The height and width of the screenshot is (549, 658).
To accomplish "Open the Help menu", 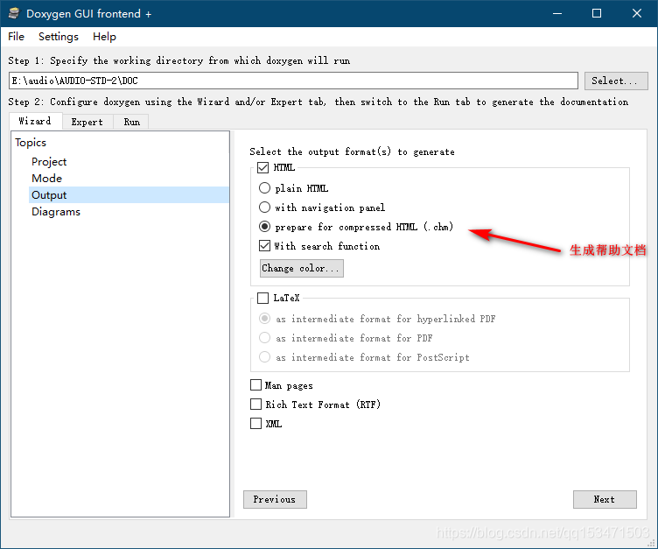I will pyautogui.click(x=104, y=37).
